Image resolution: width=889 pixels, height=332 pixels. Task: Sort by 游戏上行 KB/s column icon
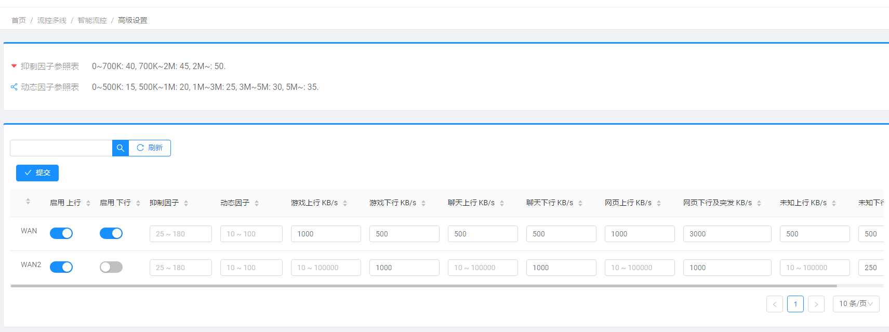[345, 203]
